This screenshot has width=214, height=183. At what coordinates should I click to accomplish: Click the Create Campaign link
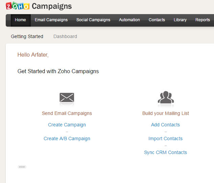pos(67,125)
